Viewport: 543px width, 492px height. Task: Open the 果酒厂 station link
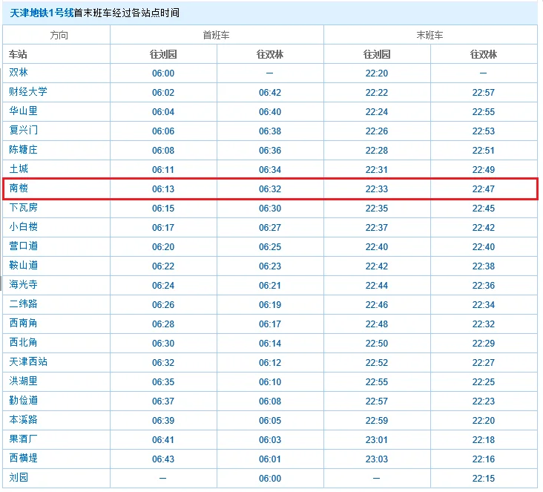point(23,439)
